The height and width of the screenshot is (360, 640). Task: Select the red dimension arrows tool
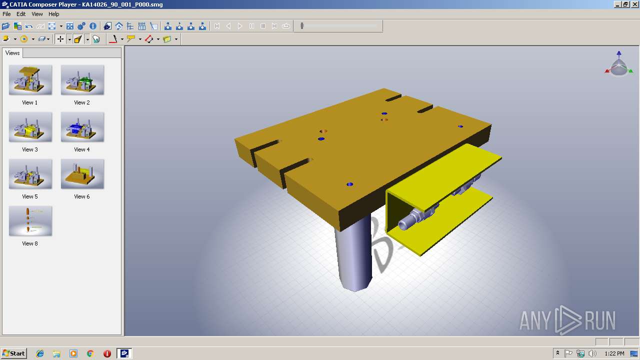(x=149, y=39)
